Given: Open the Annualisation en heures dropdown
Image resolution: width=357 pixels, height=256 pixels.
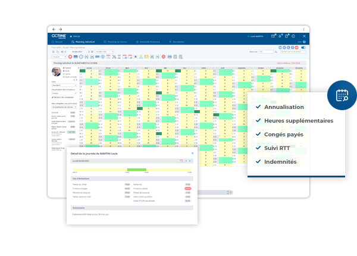Looking at the screenshot, I should click(x=64, y=107).
